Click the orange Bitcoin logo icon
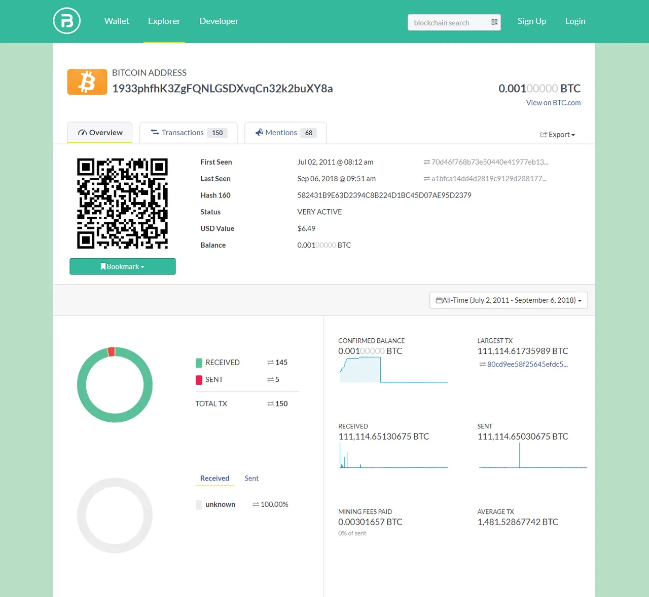 87,82
